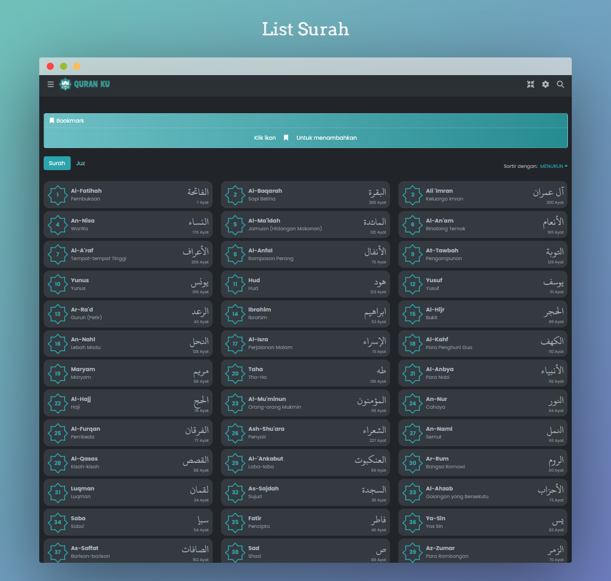
Task: Open An-Nur surah card
Action: click(482, 403)
